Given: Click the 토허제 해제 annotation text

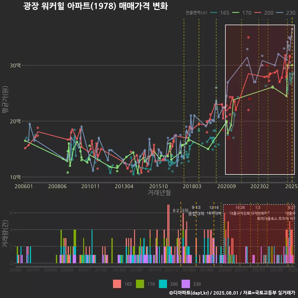Looking at the screenshot, I should (287, 219).
